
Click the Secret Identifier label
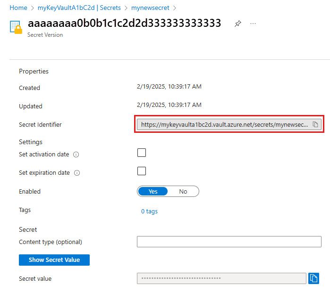pos(40,124)
